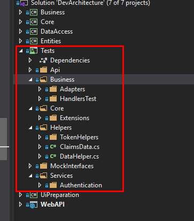Collapse the Tests project node

(21, 51)
